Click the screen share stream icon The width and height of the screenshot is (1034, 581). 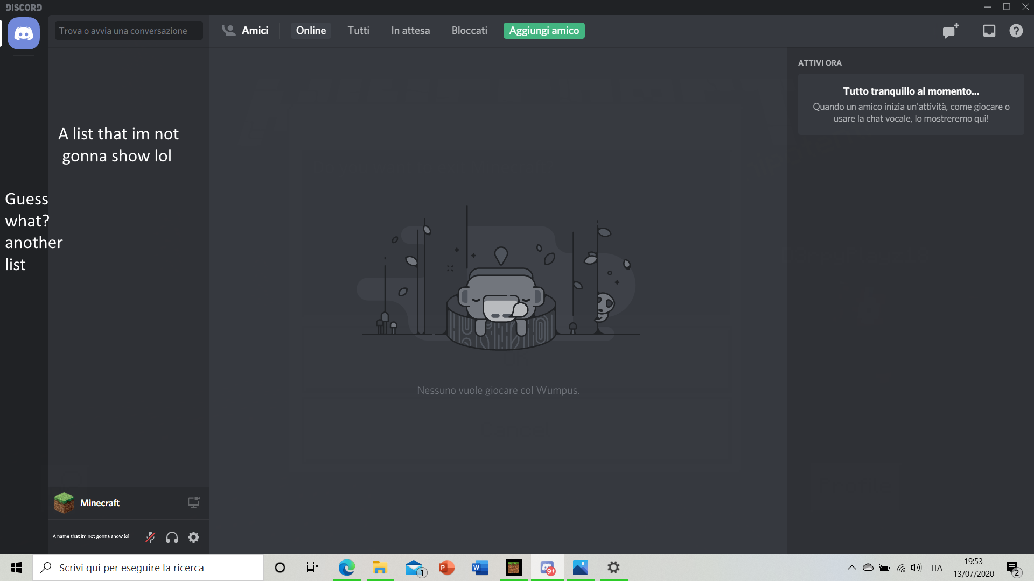click(193, 502)
